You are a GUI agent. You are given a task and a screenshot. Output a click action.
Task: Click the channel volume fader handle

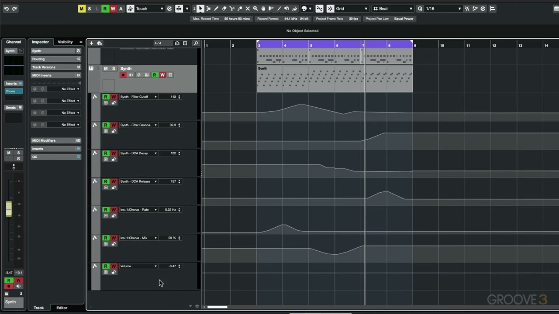point(9,209)
